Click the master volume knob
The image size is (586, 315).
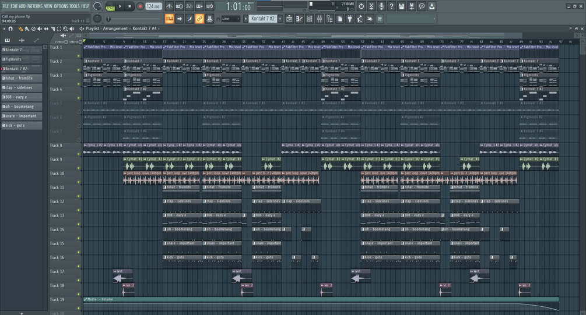97,6
